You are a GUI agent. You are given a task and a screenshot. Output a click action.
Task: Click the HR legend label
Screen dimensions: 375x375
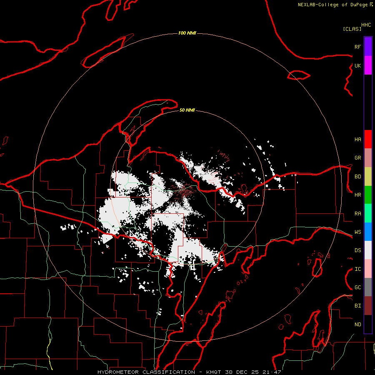(358, 195)
